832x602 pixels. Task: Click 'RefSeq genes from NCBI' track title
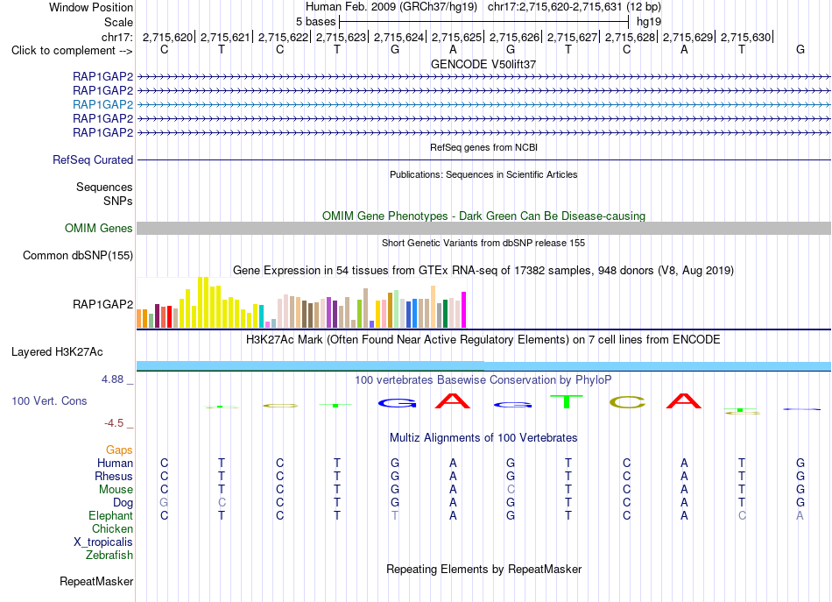483,147
